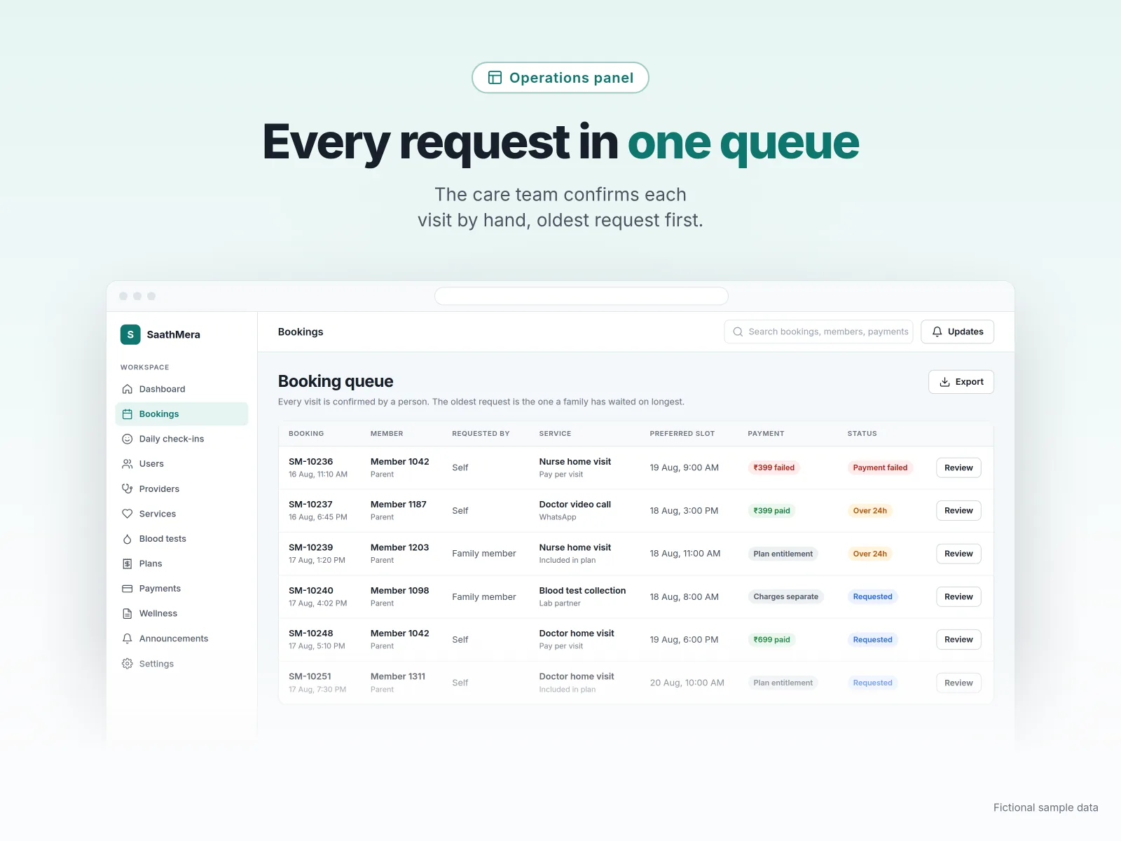Click the Doctor video call service
The image size is (1121, 841).
tap(575, 504)
